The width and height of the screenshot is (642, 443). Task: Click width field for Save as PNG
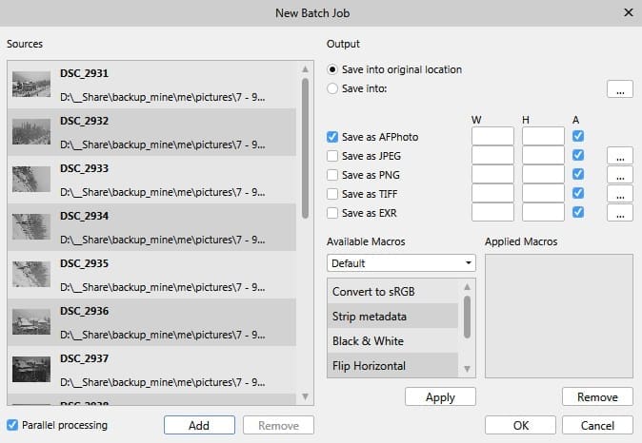tap(492, 175)
